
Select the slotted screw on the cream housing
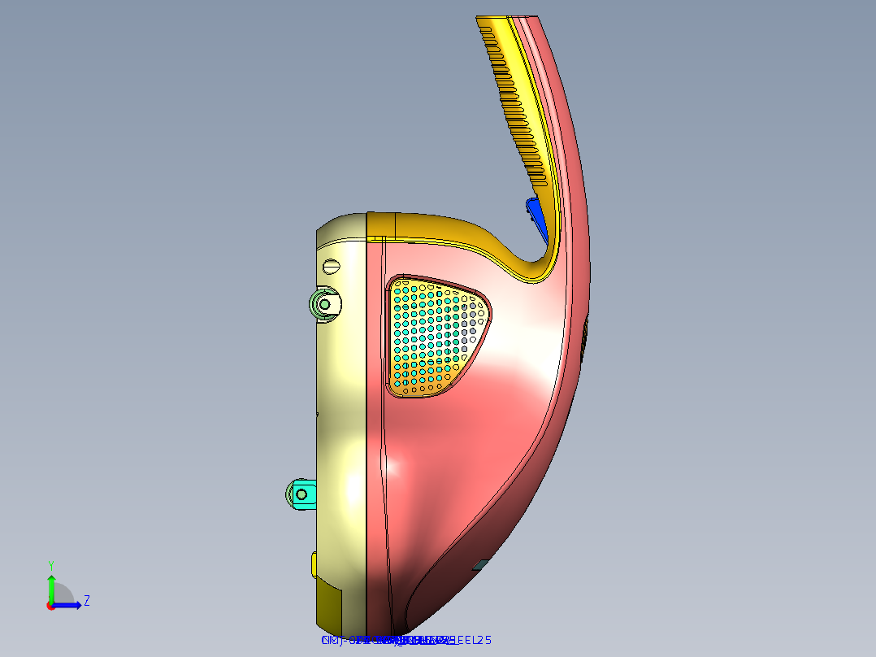[332, 266]
